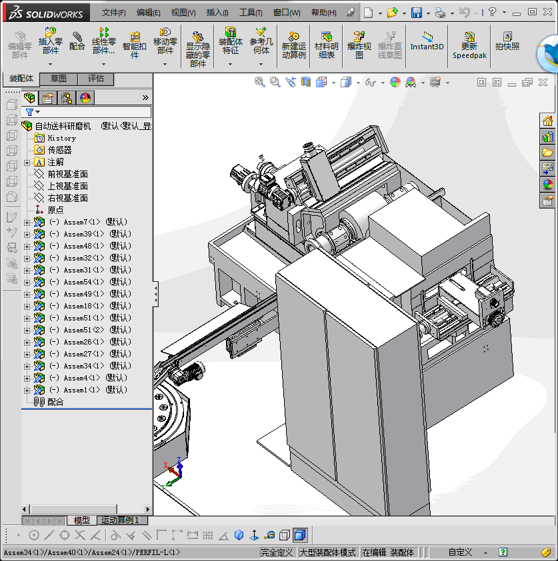
Task: Expand the 注解 (Annotations) folder
Action: click(x=27, y=163)
